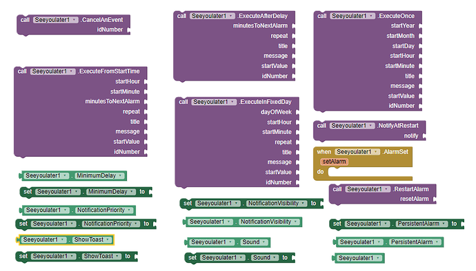Image resolution: width=476 pixels, height=271 pixels.
Task: Open component dropdown in AlarmSet event block
Action: click(357, 152)
